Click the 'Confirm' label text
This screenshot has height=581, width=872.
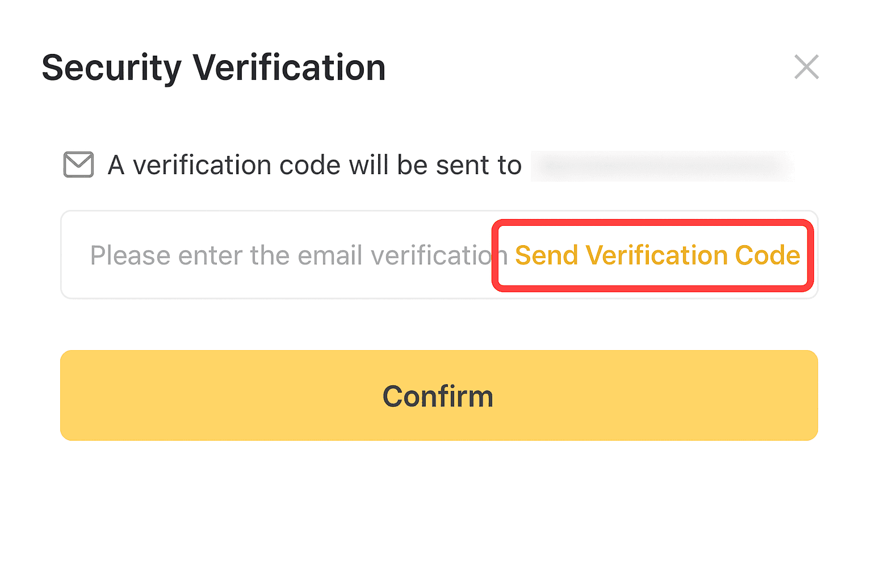coord(438,396)
